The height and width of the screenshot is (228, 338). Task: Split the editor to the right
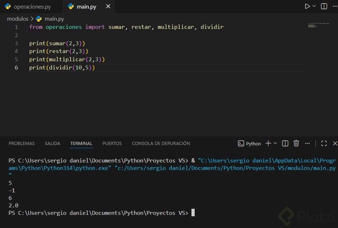(x=324, y=6)
